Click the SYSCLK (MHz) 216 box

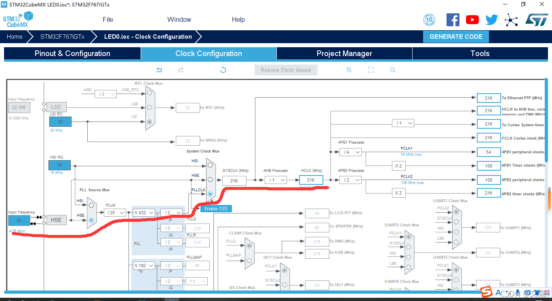click(234, 181)
